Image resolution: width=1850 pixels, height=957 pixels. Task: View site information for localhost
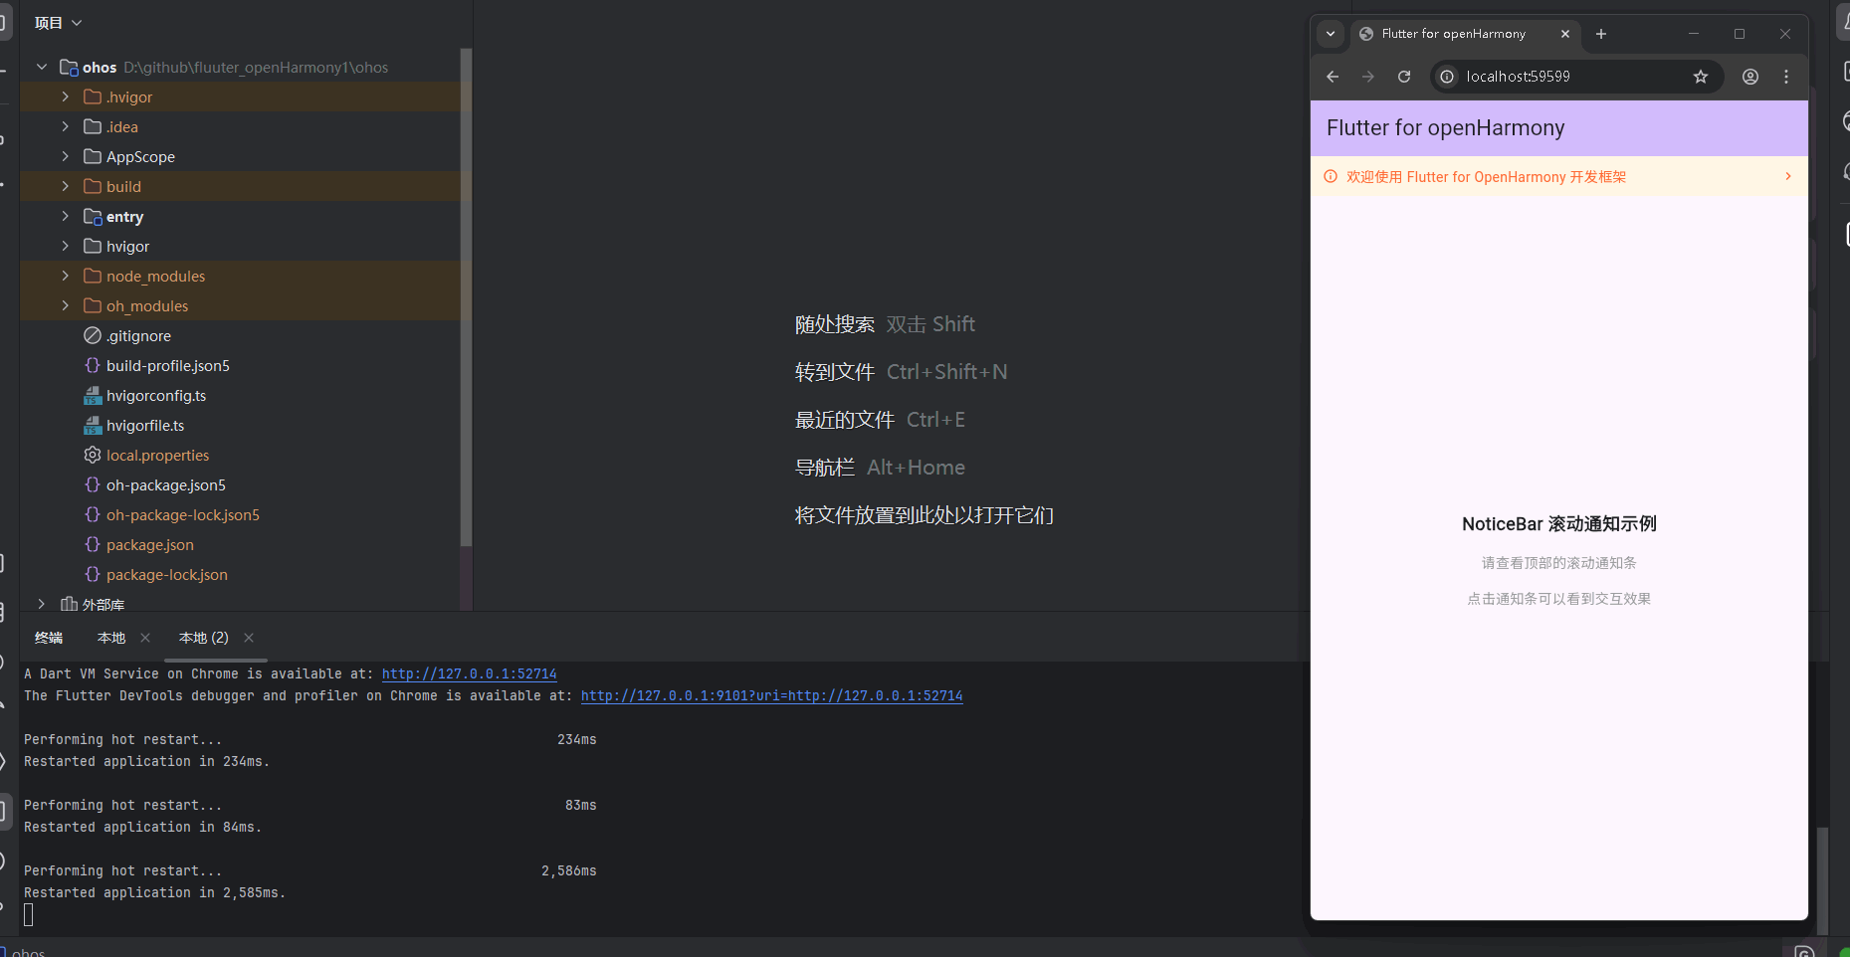pyautogui.click(x=1447, y=77)
